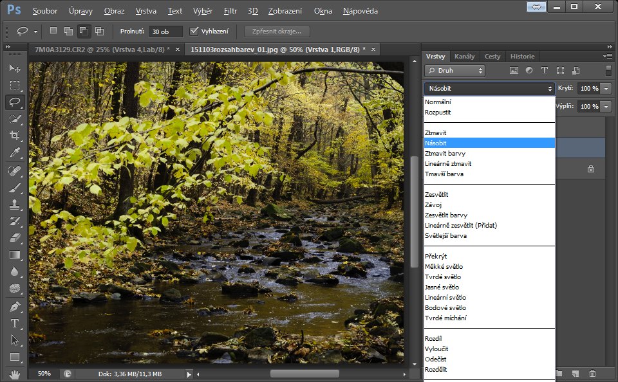618x382 pixels.
Task: Uncheck the Vyhlazení checkbox
Action: (x=194, y=31)
